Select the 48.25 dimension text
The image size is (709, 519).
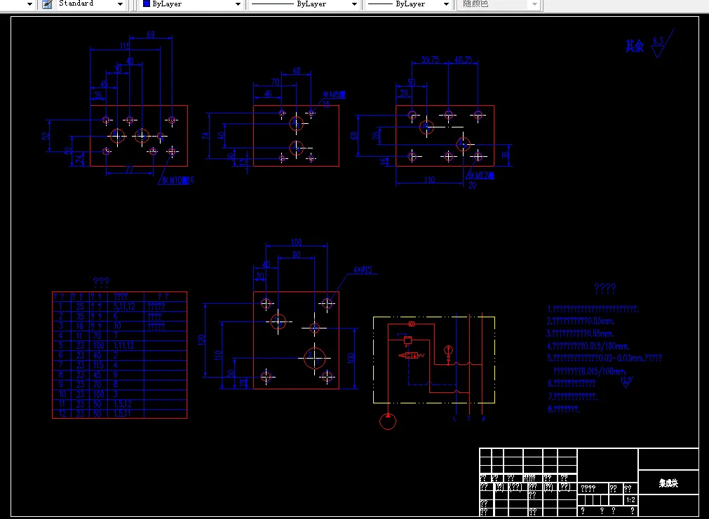[463, 60]
